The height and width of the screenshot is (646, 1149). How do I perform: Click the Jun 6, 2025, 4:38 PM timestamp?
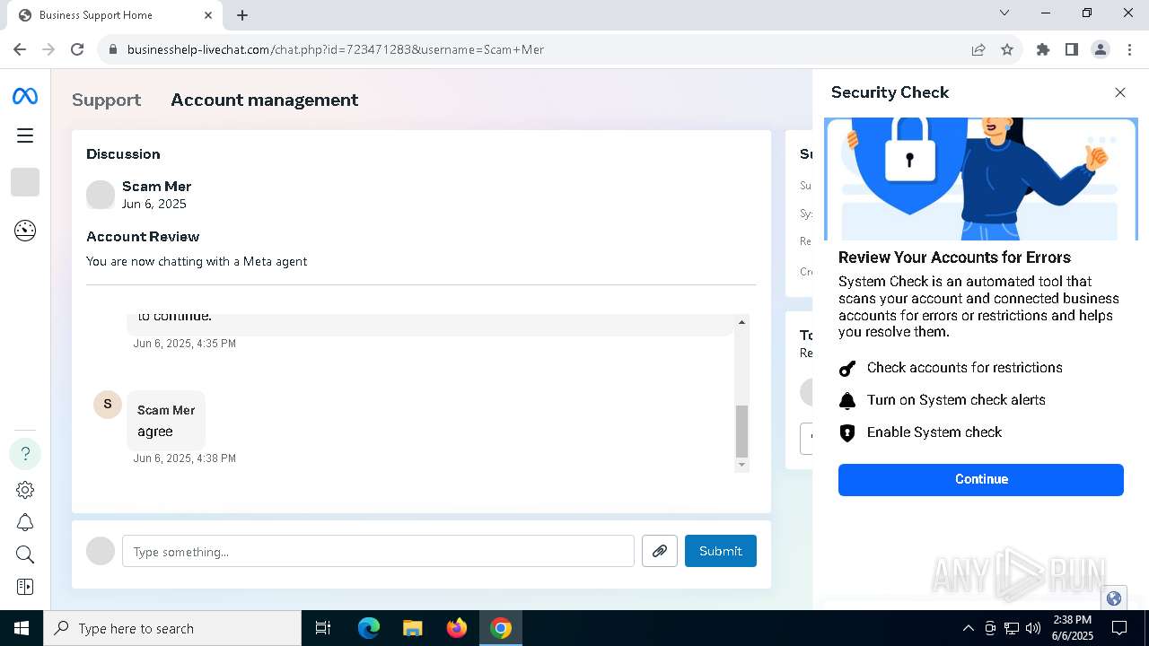pos(185,458)
